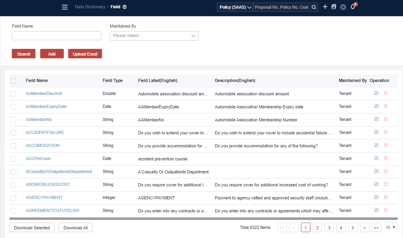Toggle the select-all checkbox in table header

pyautogui.click(x=13, y=81)
